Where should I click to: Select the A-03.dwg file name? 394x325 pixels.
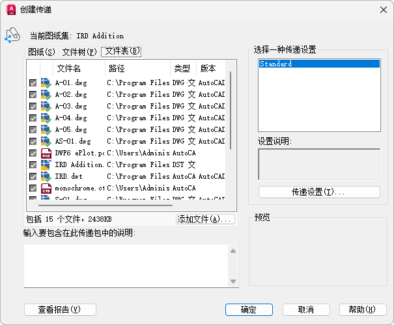point(71,107)
